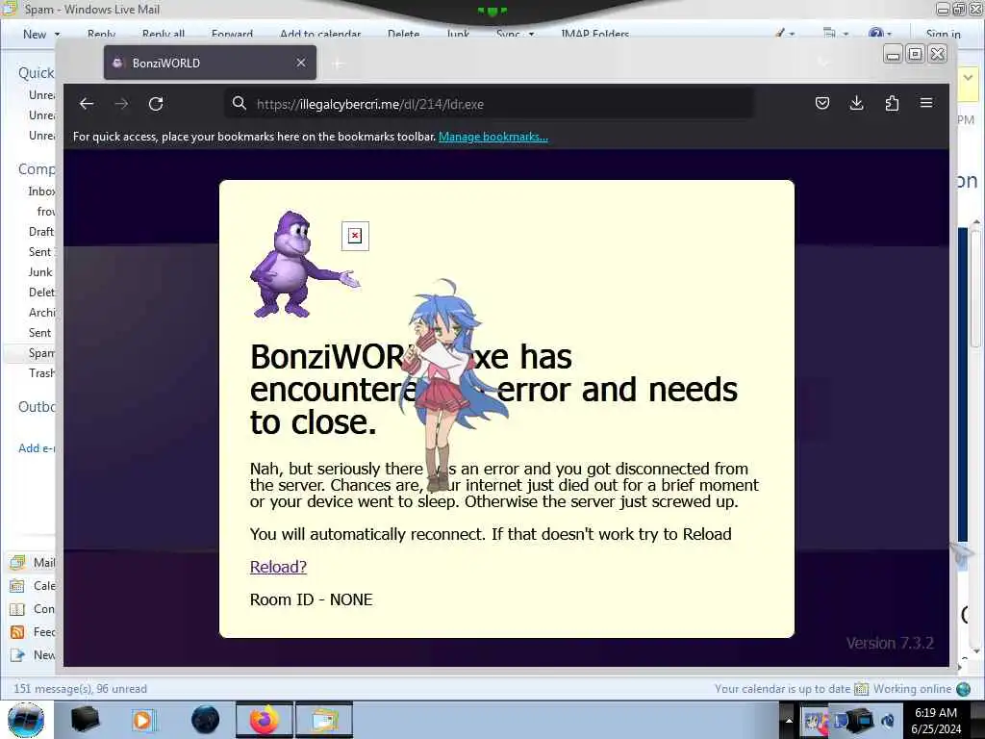Image resolution: width=985 pixels, height=739 pixels.
Task: Click Reply all in Windows Live Mail
Action: 164,34
